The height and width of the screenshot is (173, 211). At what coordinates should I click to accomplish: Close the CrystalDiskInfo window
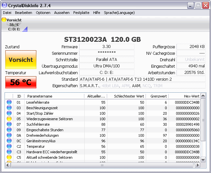(x=205, y=6)
